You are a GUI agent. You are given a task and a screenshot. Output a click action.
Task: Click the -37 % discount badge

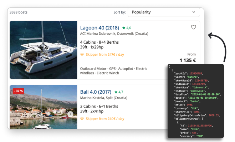coord(18,91)
